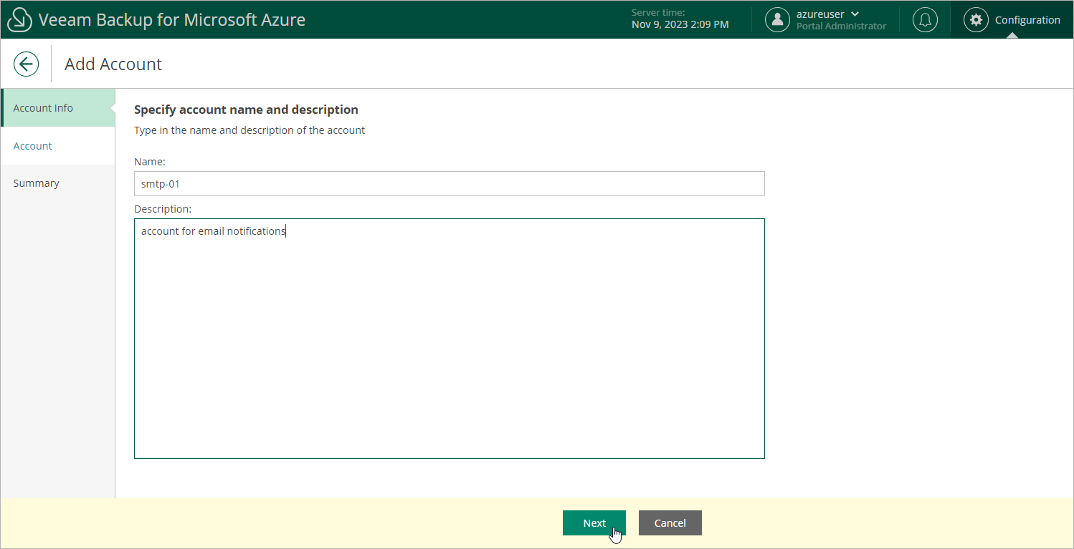Screen dimensions: 1074x549
Task: Click the Name field containing smtp-01
Action: tap(450, 184)
